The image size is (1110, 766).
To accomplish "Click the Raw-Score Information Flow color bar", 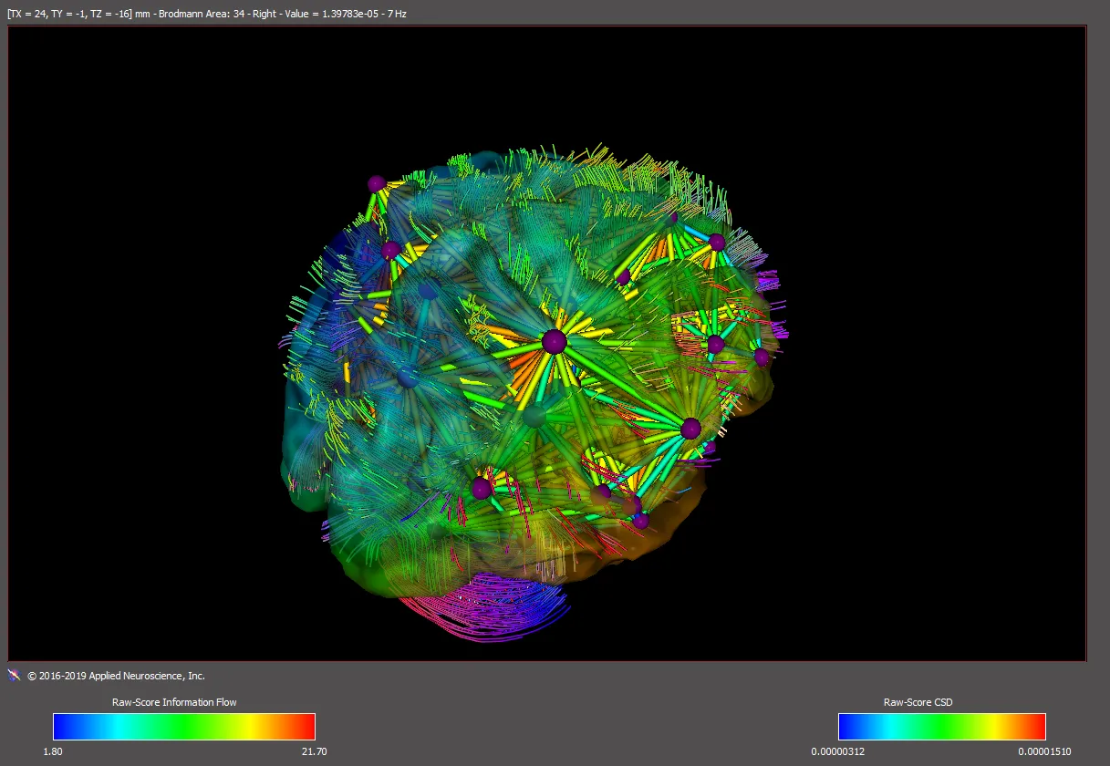I will (184, 726).
